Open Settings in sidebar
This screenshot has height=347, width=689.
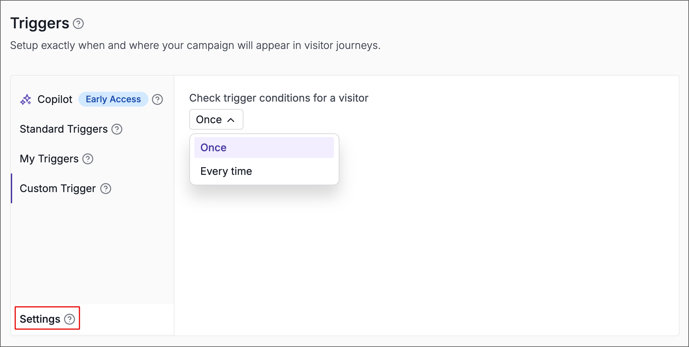[40, 319]
